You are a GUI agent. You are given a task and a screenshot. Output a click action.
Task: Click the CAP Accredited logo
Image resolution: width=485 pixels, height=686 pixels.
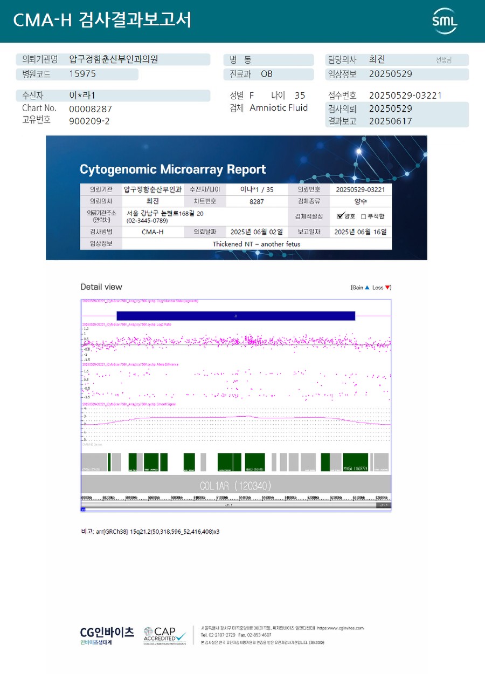(x=165, y=635)
